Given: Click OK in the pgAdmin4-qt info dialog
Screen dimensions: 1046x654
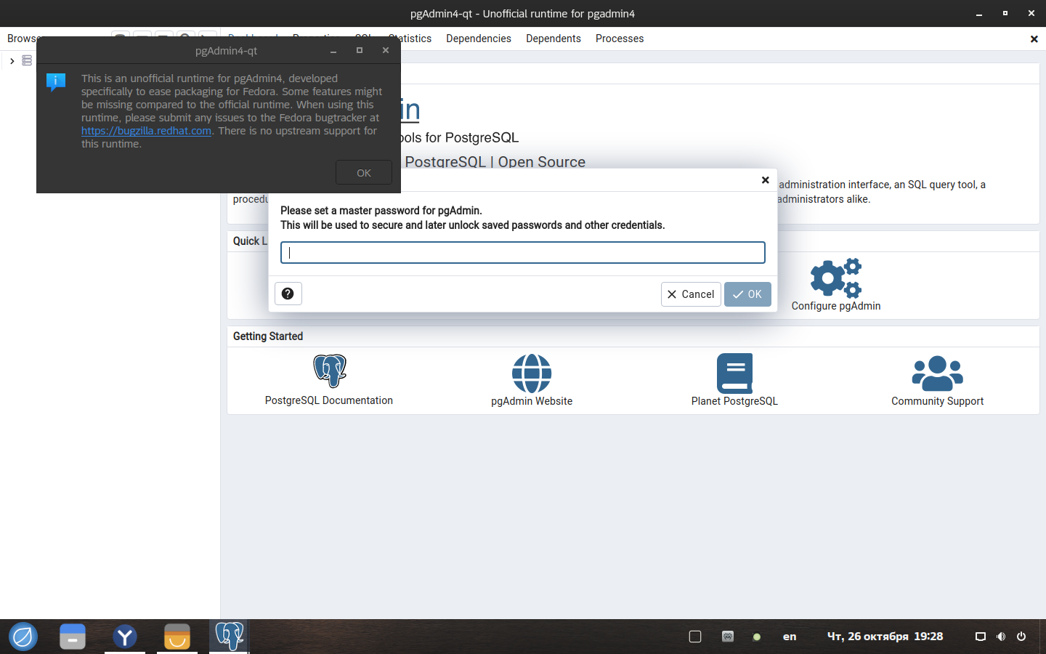Looking at the screenshot, I should 364,173.
